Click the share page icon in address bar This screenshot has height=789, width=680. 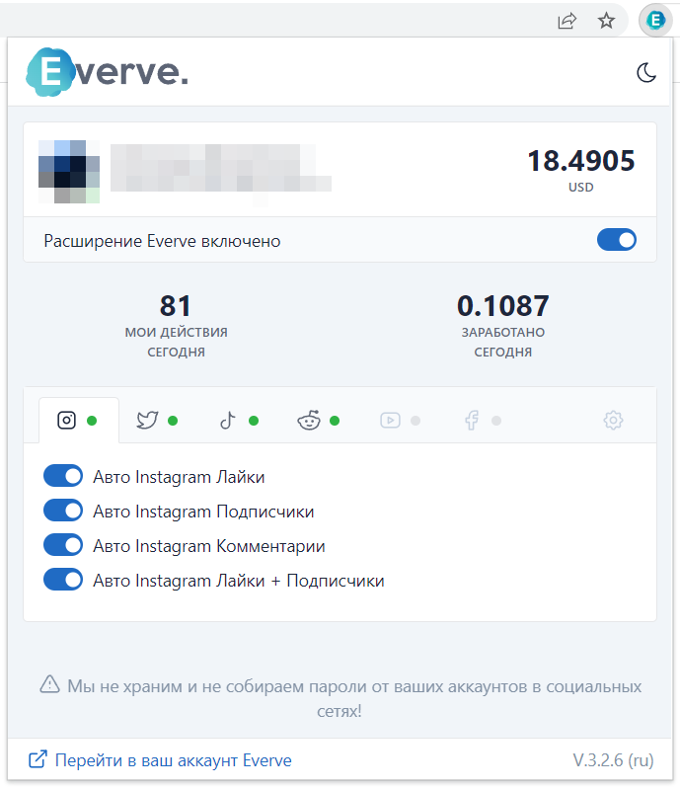click(567, 21)
